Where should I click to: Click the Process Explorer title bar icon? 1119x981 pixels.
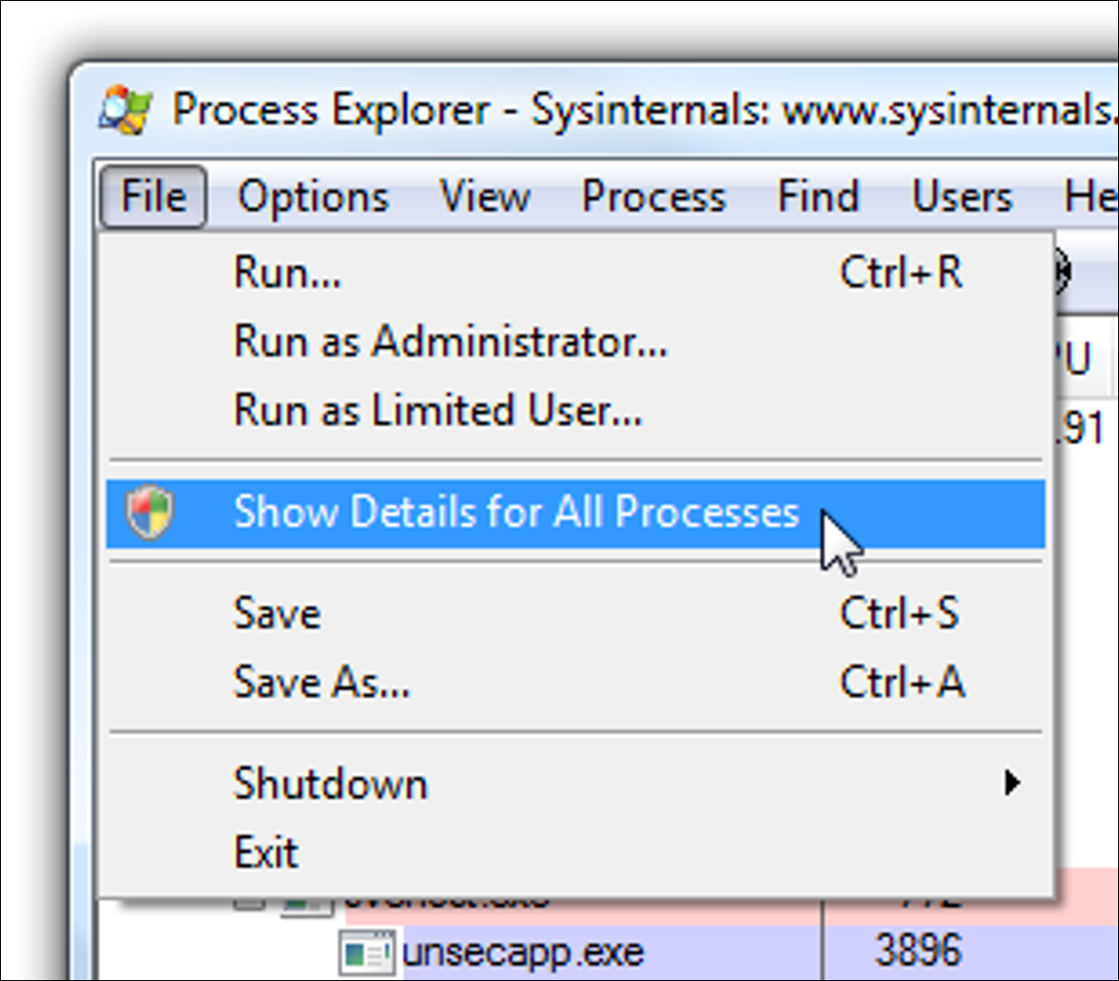tap(124, 110)
